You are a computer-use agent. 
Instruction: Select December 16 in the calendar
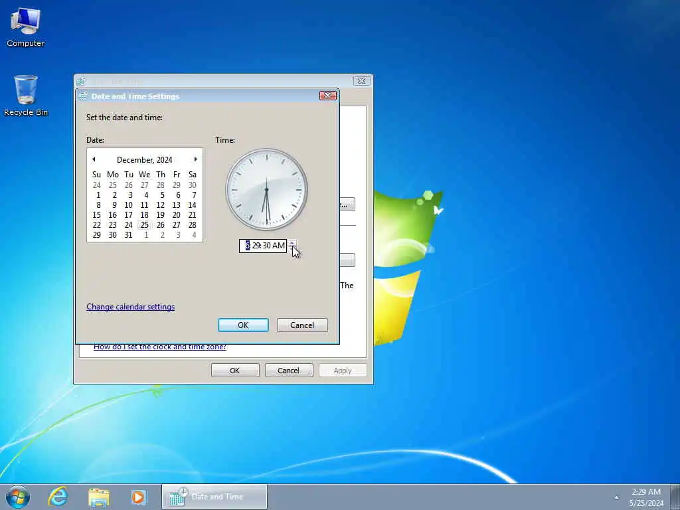point(113,215)
